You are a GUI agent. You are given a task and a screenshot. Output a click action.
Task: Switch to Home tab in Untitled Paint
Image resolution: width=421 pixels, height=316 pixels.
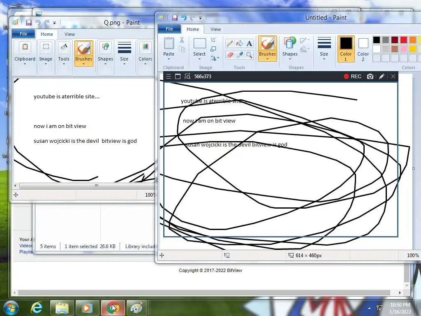coord(193,29)
